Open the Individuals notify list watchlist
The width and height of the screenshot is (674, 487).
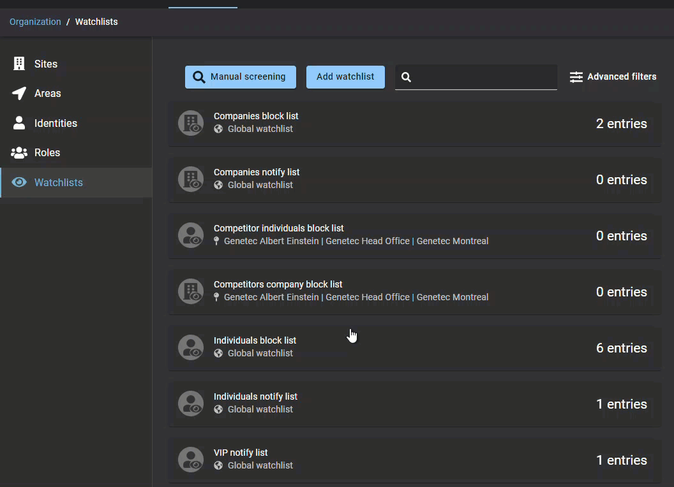pyautogui.click(x=256, y=396)
